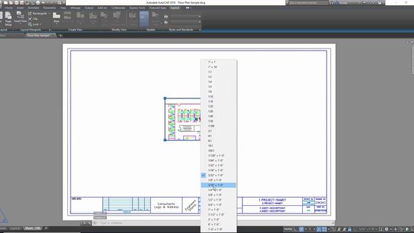The height and width of the screenshot is (233, 414).
Task: Select the Clip viewport tool
Action: (x=33, y=19)
